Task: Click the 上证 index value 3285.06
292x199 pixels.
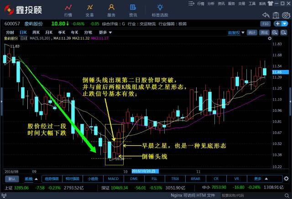Action: pos(21,188)
